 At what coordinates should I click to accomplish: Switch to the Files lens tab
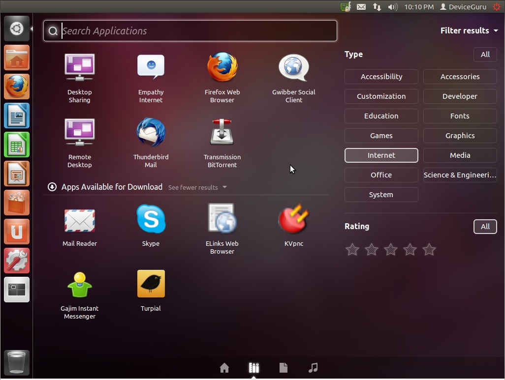(x=284, y=367)
